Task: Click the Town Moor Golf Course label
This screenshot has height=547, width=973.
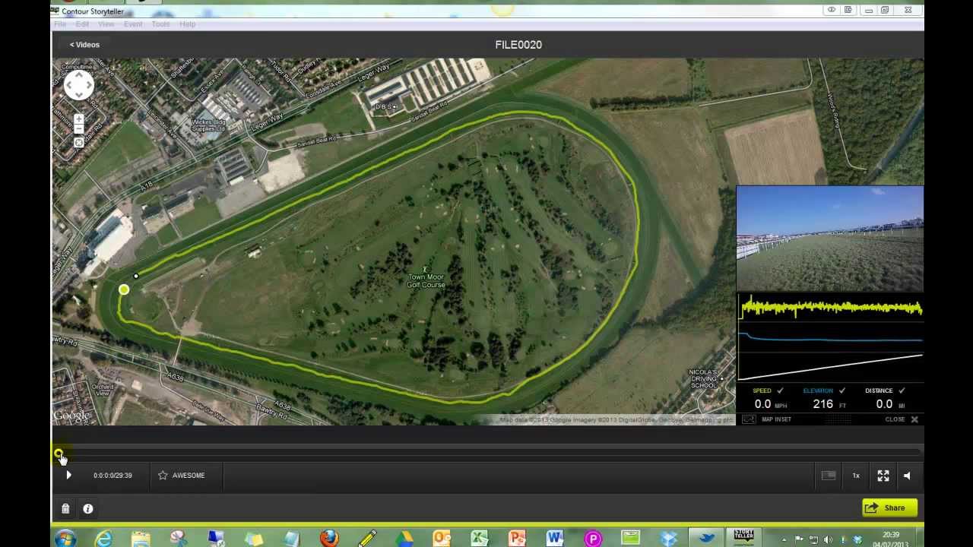Action: tap(426, 280)
